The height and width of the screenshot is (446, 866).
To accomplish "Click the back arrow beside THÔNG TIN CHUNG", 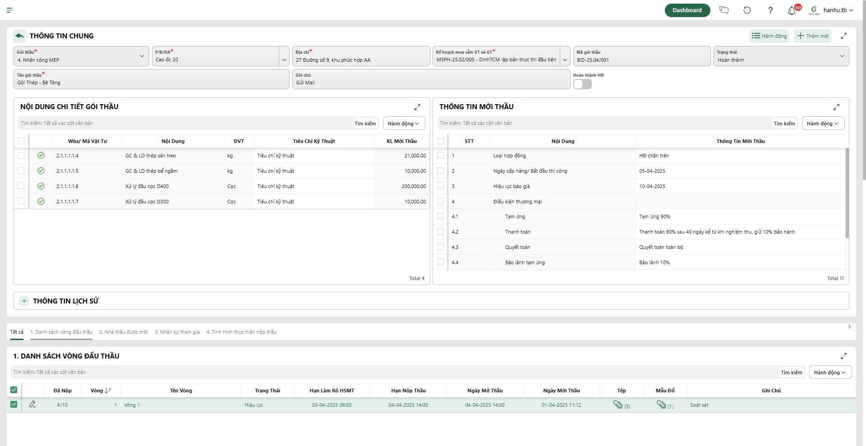I will [x=19, y=36].
